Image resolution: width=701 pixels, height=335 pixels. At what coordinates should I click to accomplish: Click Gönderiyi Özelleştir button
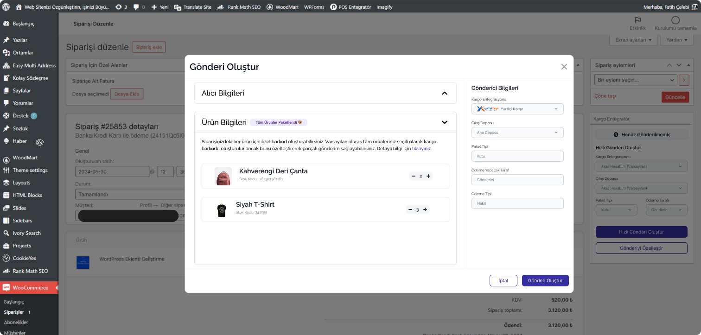(641, 248)
